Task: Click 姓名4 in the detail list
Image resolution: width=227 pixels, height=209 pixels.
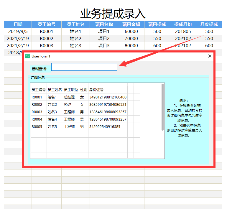Action: coord(52,119)
